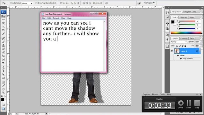
Task: Click the foreground color in Color panel
Action: 172,22
